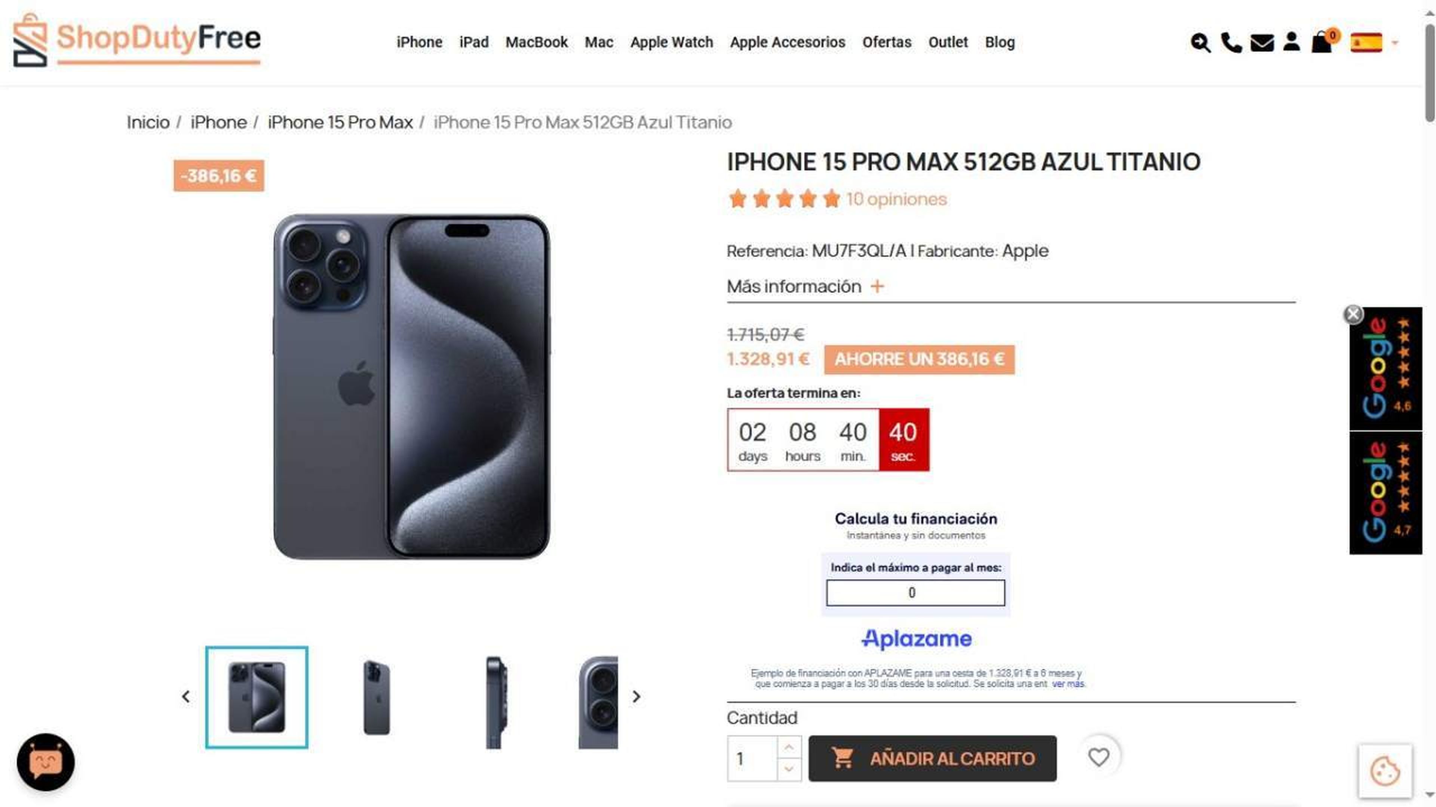Click AÑADIR AL CARRITO button
Viewport: 1436px width, 807px height.
[x=932, y=758]
